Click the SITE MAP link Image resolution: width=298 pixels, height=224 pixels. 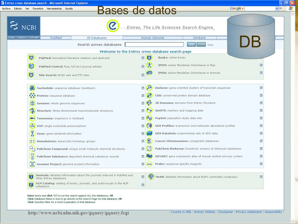point(34,38)
